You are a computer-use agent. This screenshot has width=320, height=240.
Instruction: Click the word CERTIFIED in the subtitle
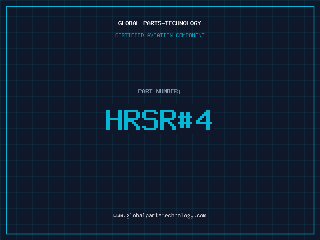130,35
